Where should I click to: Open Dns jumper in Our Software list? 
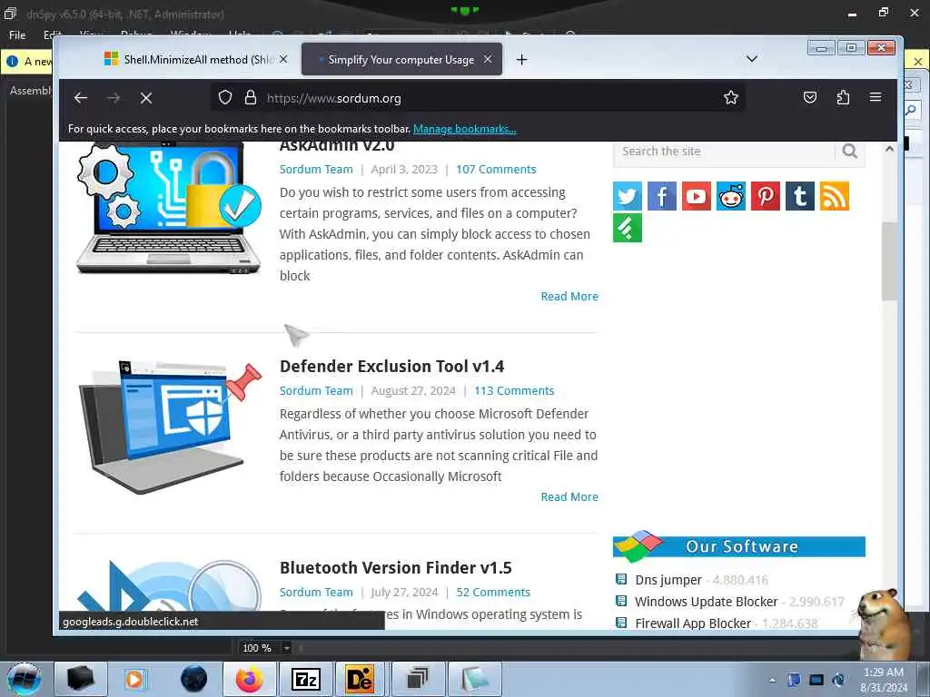668,580
